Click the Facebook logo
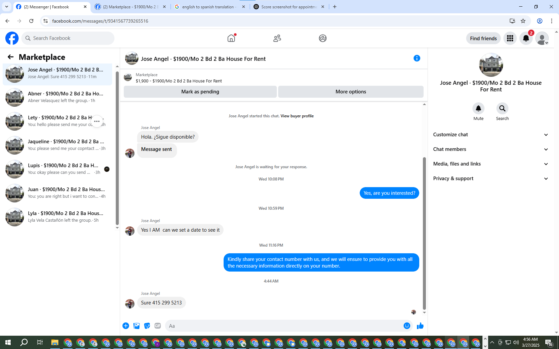 point(12,38)
